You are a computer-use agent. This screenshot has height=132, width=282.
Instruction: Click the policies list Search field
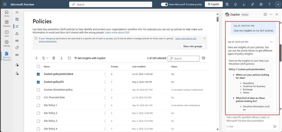pos(183,58)
